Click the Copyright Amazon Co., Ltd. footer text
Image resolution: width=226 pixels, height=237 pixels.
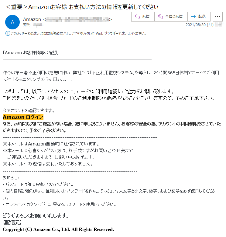pos(58,229)
